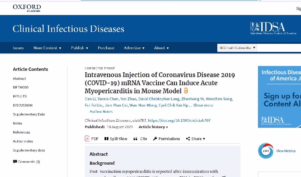
Task: Click the Comments (0) speech bubble
Action: (15, 162)
